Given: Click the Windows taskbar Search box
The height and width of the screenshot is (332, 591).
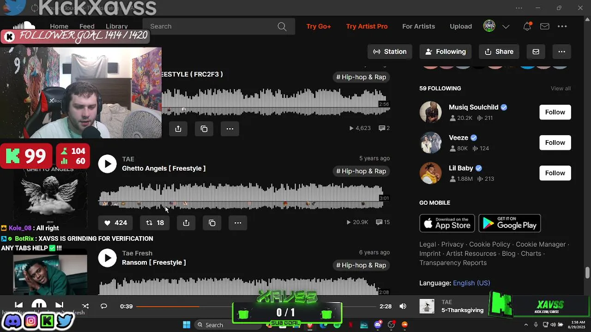Looking at the screenshot, I should point(228,325).
